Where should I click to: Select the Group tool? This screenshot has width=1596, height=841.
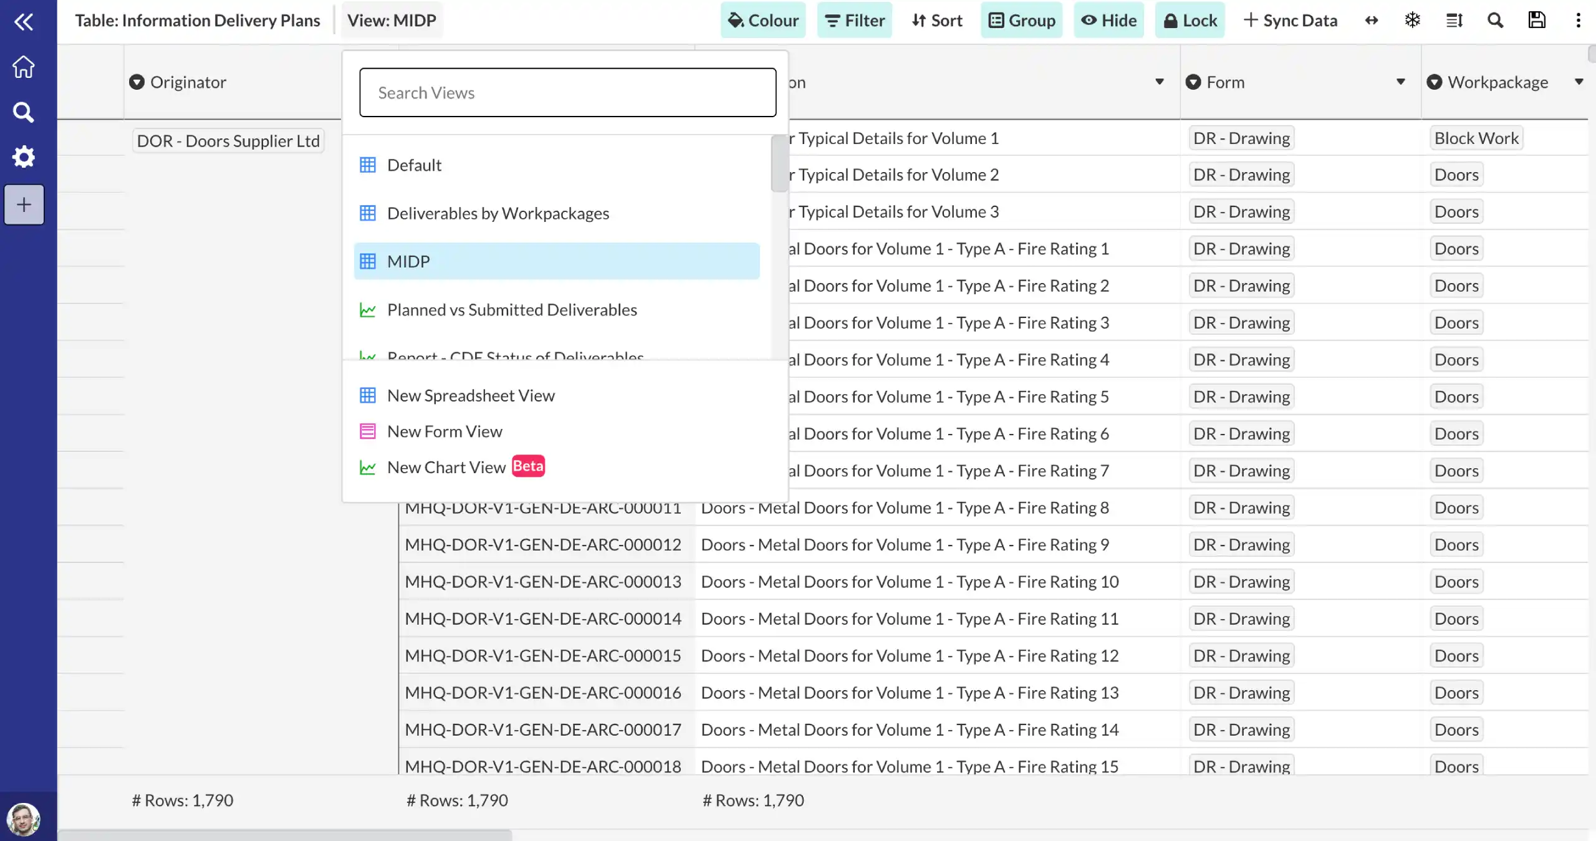point(1021,20)
